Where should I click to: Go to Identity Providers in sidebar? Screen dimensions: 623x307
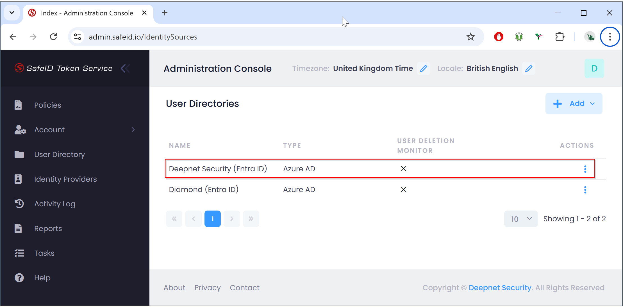click(65, 179)
